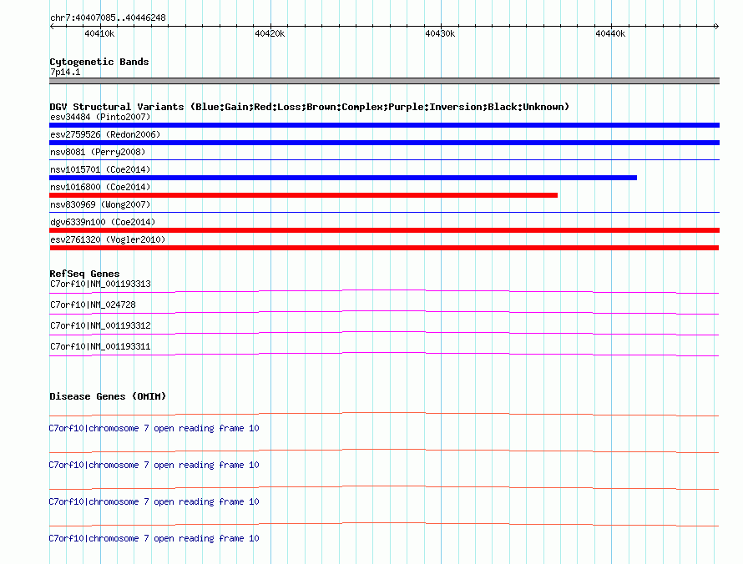This screenshot has height=564, width=743.
Task: Click the 40420k ruler label
Action: (x=270, y=33)
